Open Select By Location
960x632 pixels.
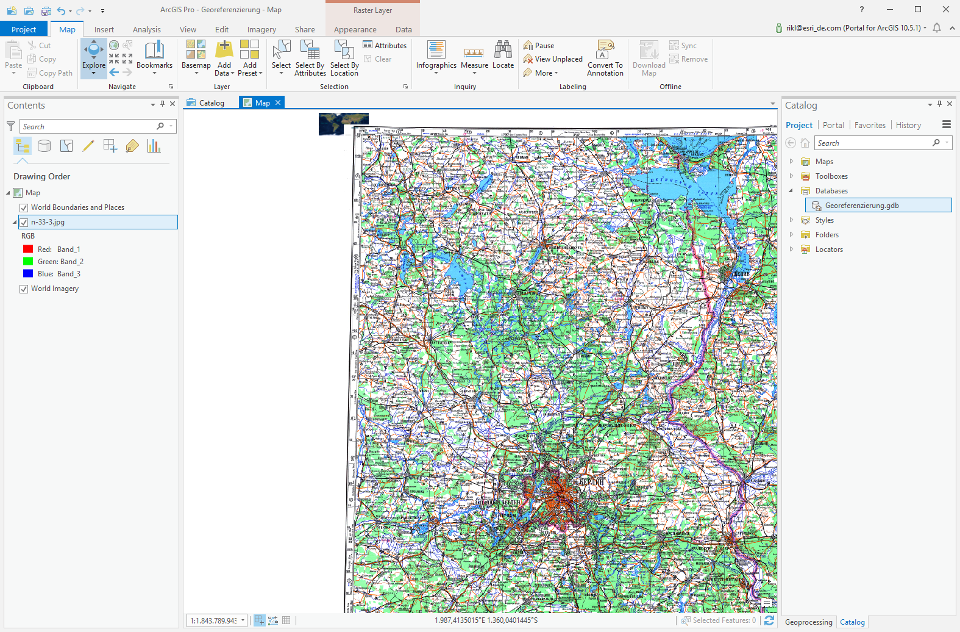click(x=344, y=58)
